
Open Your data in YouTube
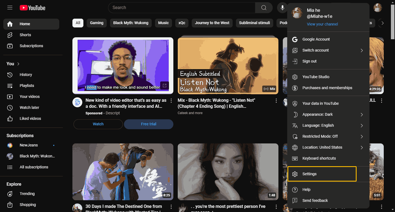click(328, 103)
